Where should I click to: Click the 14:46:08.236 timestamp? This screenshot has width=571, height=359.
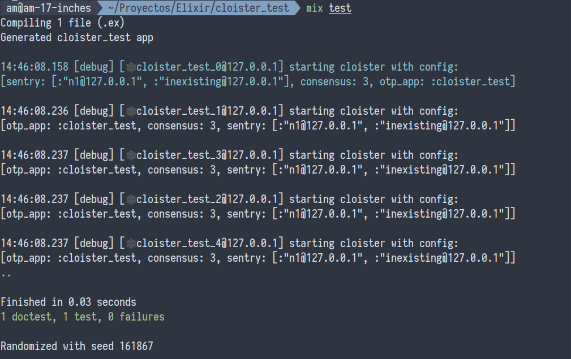[35, 112]
